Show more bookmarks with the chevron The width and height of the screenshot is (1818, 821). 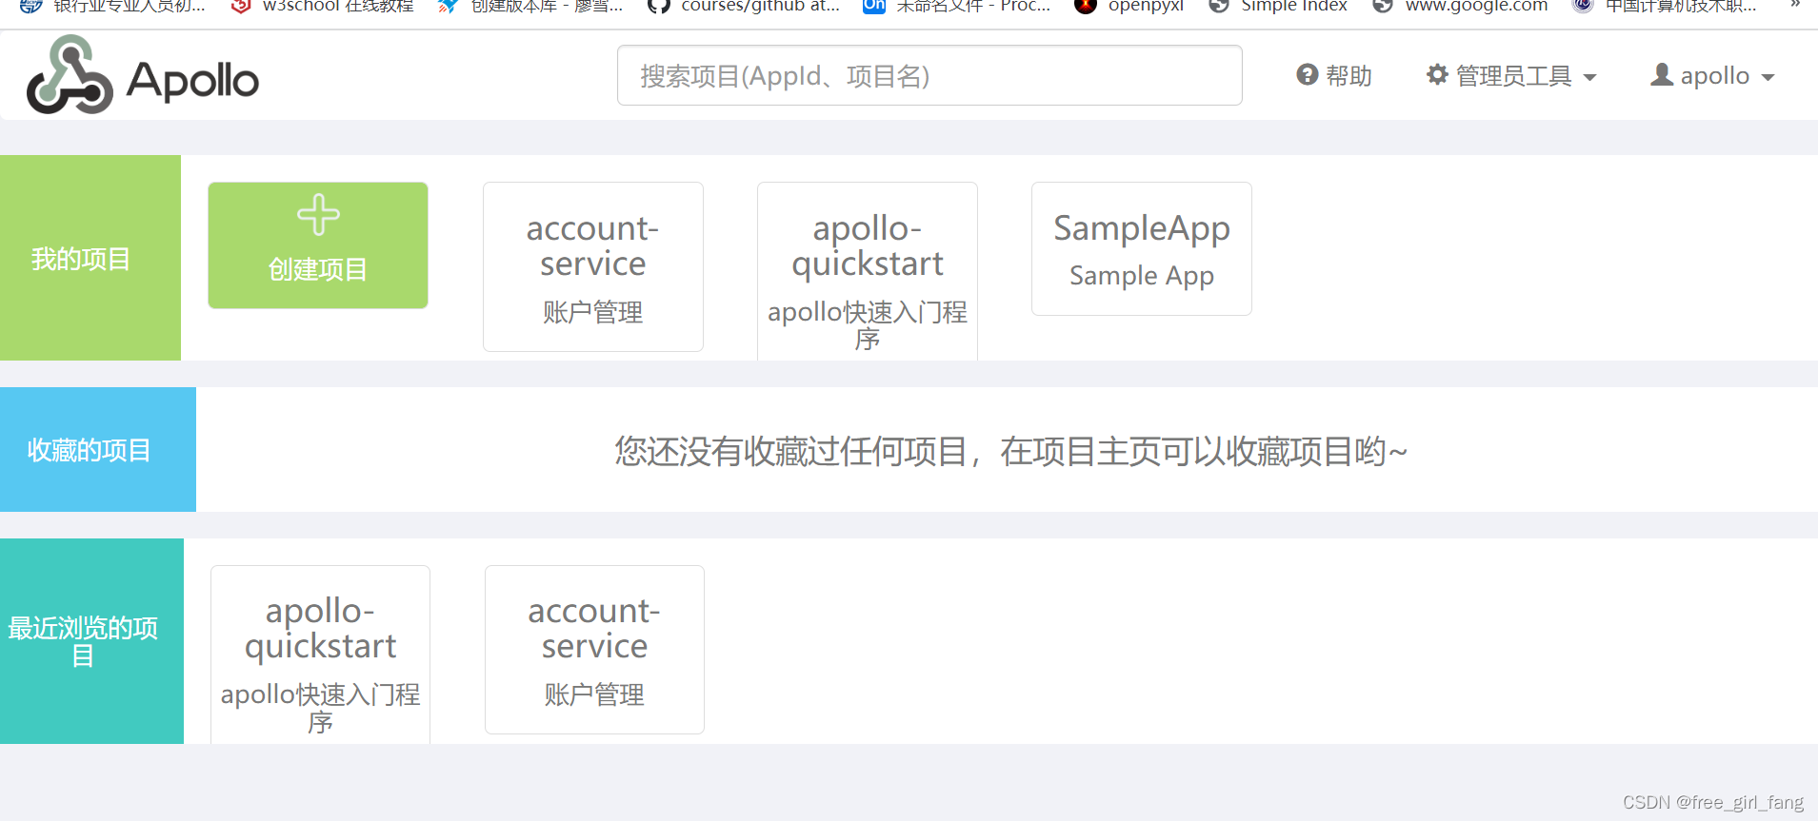(x=1795, y=5)
